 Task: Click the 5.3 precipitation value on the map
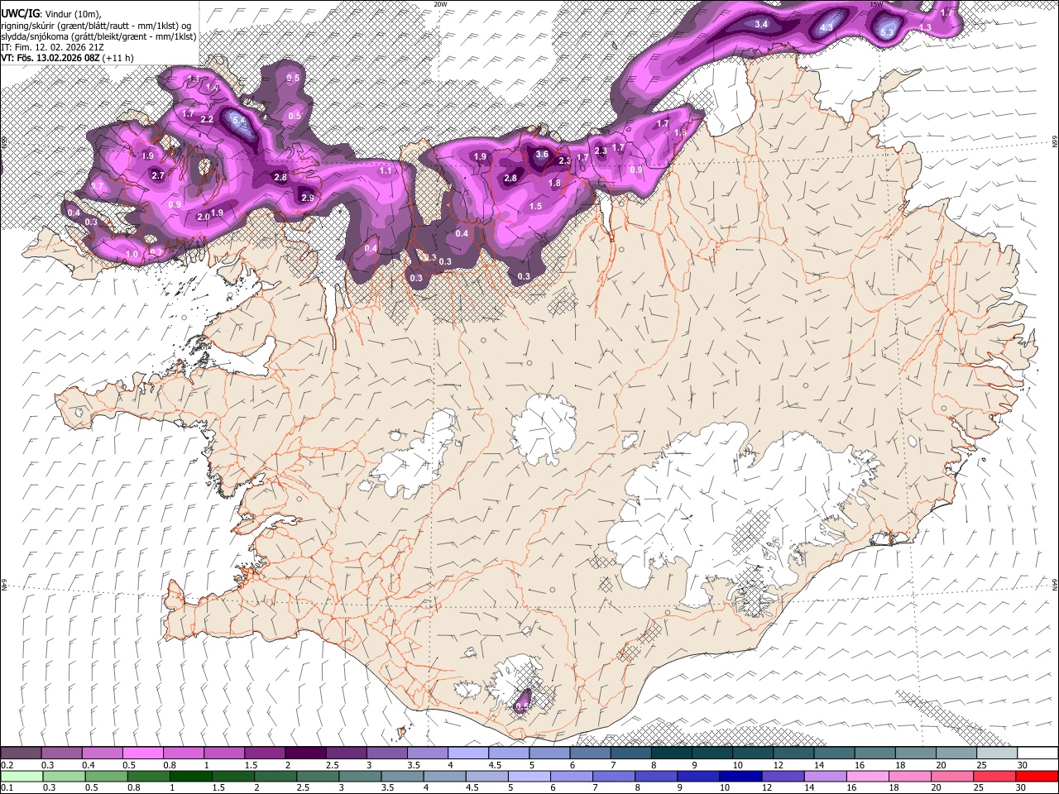887,32
